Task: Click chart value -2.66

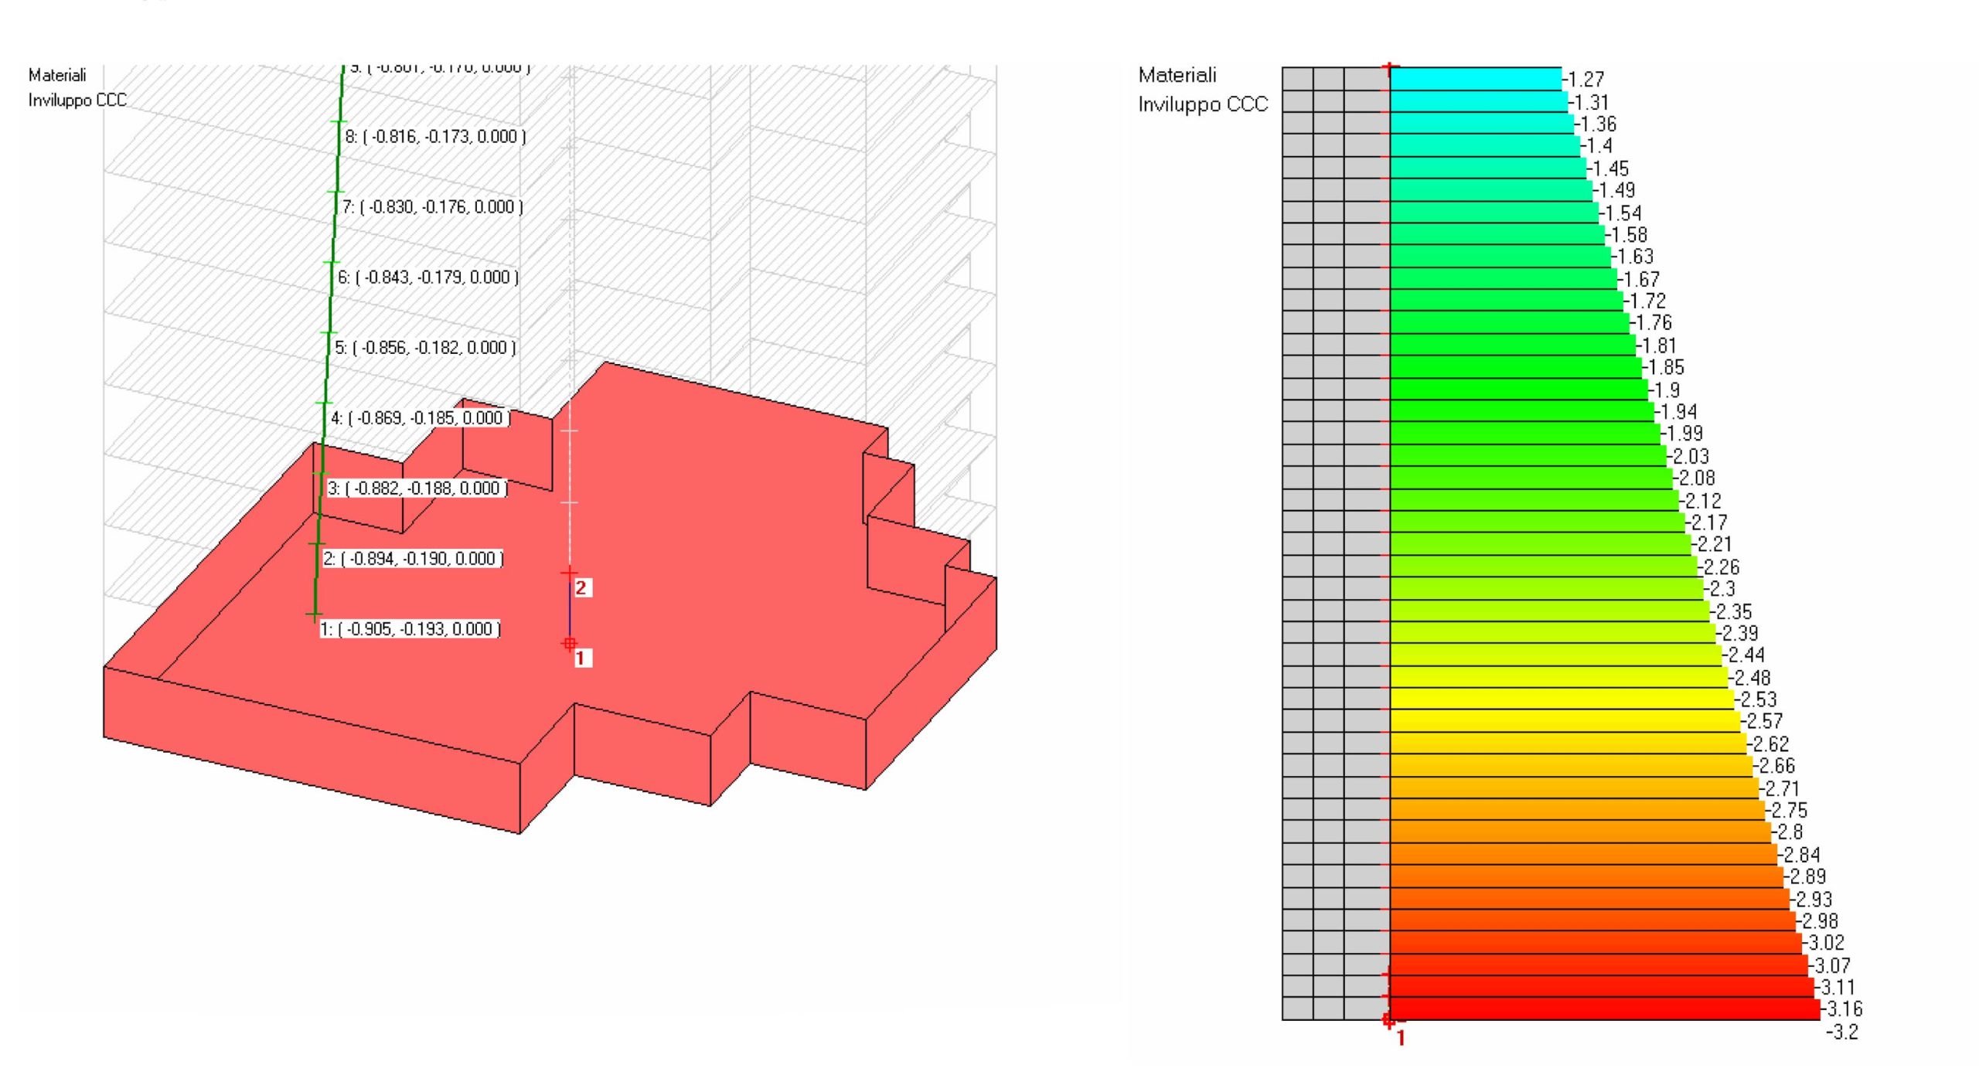Action: (1775, 766)
